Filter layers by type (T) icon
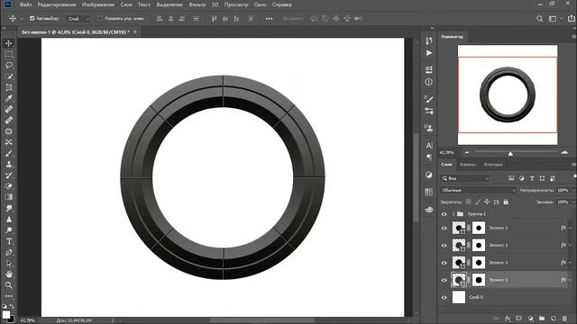This screenshot has height=324, width=577. click(532, 178)
